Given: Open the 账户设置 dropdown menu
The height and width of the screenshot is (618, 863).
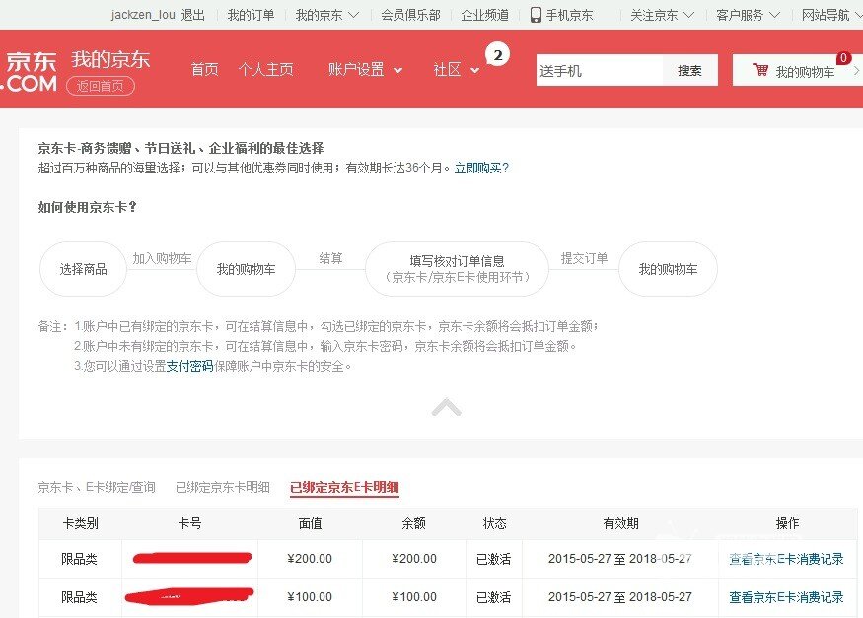Looking at the screenshot, I should (x=366, y=70).
